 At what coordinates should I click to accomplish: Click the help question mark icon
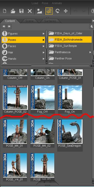coord(93,11)
